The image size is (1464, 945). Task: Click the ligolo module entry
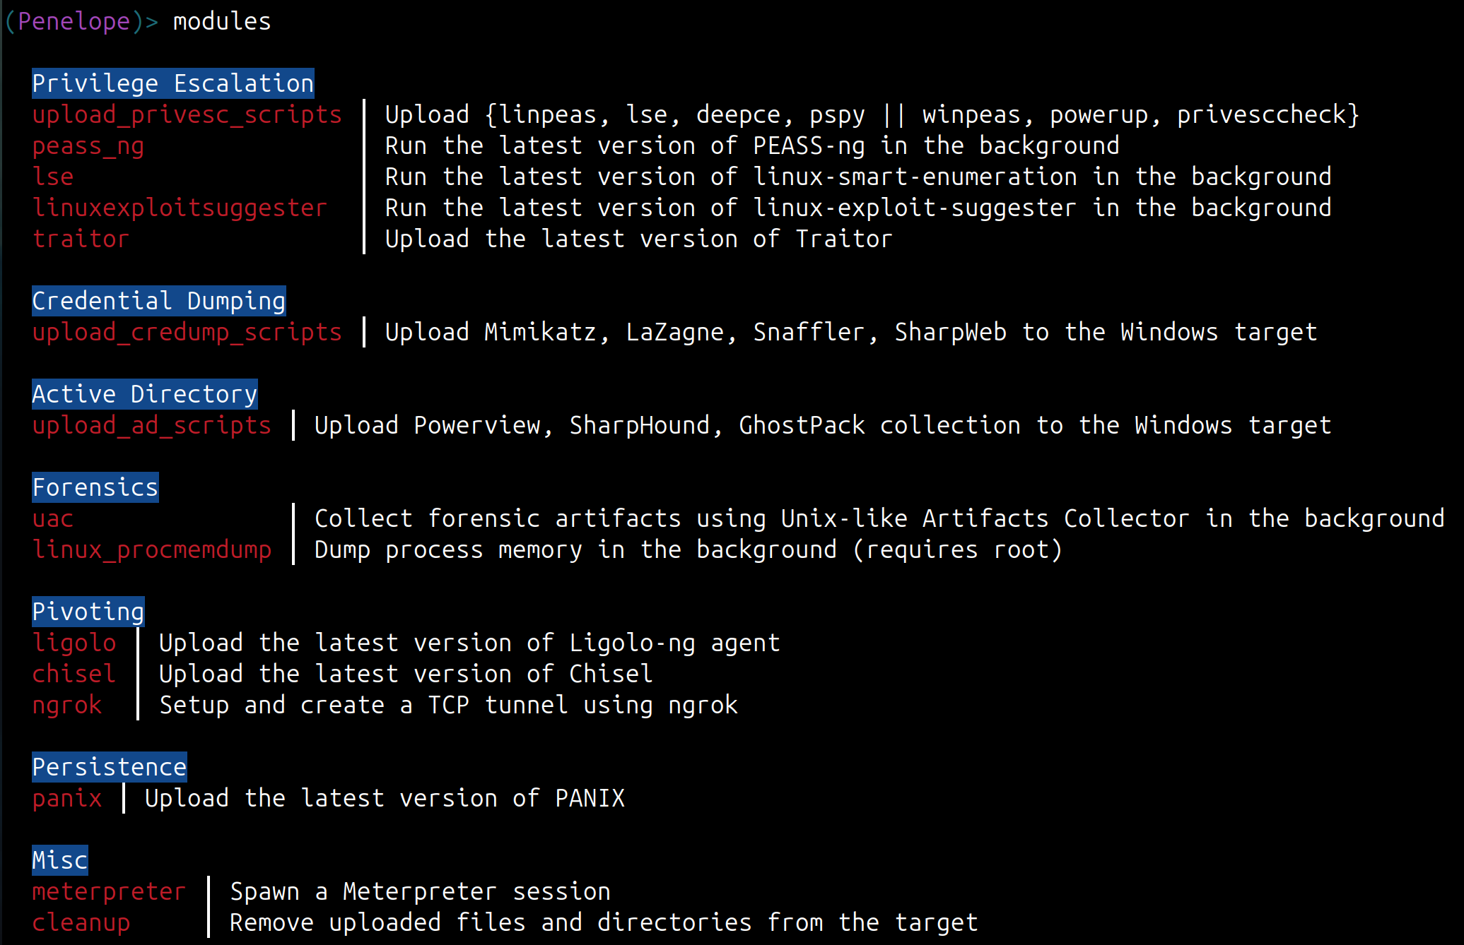(x=74, y=643)
